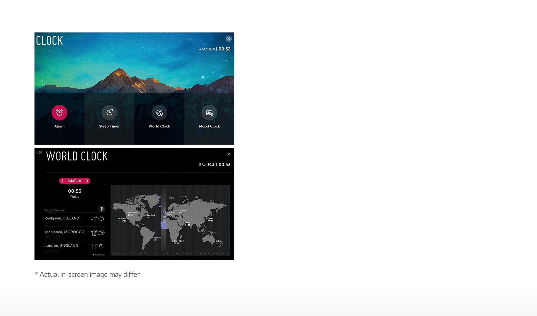Click the Cape Town marker on the map
The height and width of the screenshot is (316, 537).
[x=172, y=241]
